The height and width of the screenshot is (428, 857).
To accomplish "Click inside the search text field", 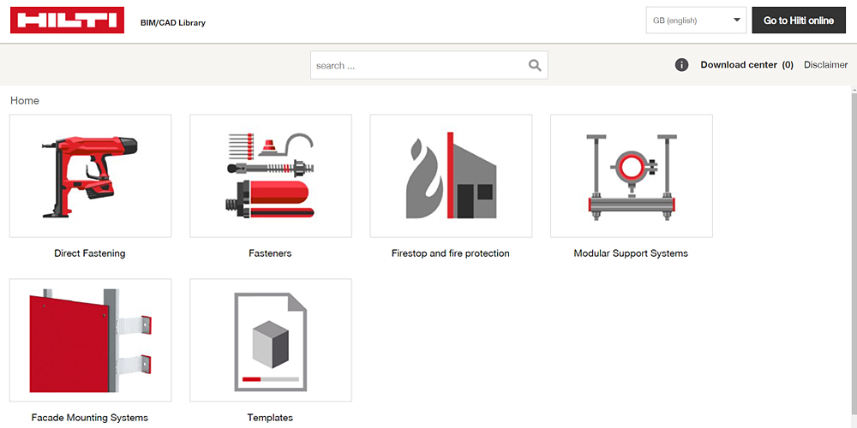I will click(418, 65).
